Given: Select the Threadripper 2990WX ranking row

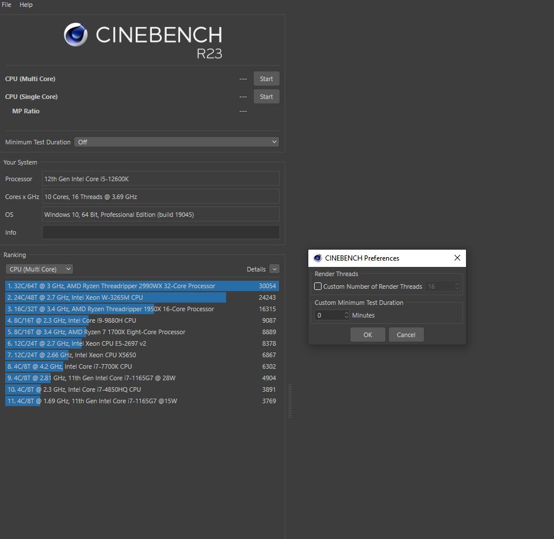Looking at the screenshot, I should [x=142, y=286].
